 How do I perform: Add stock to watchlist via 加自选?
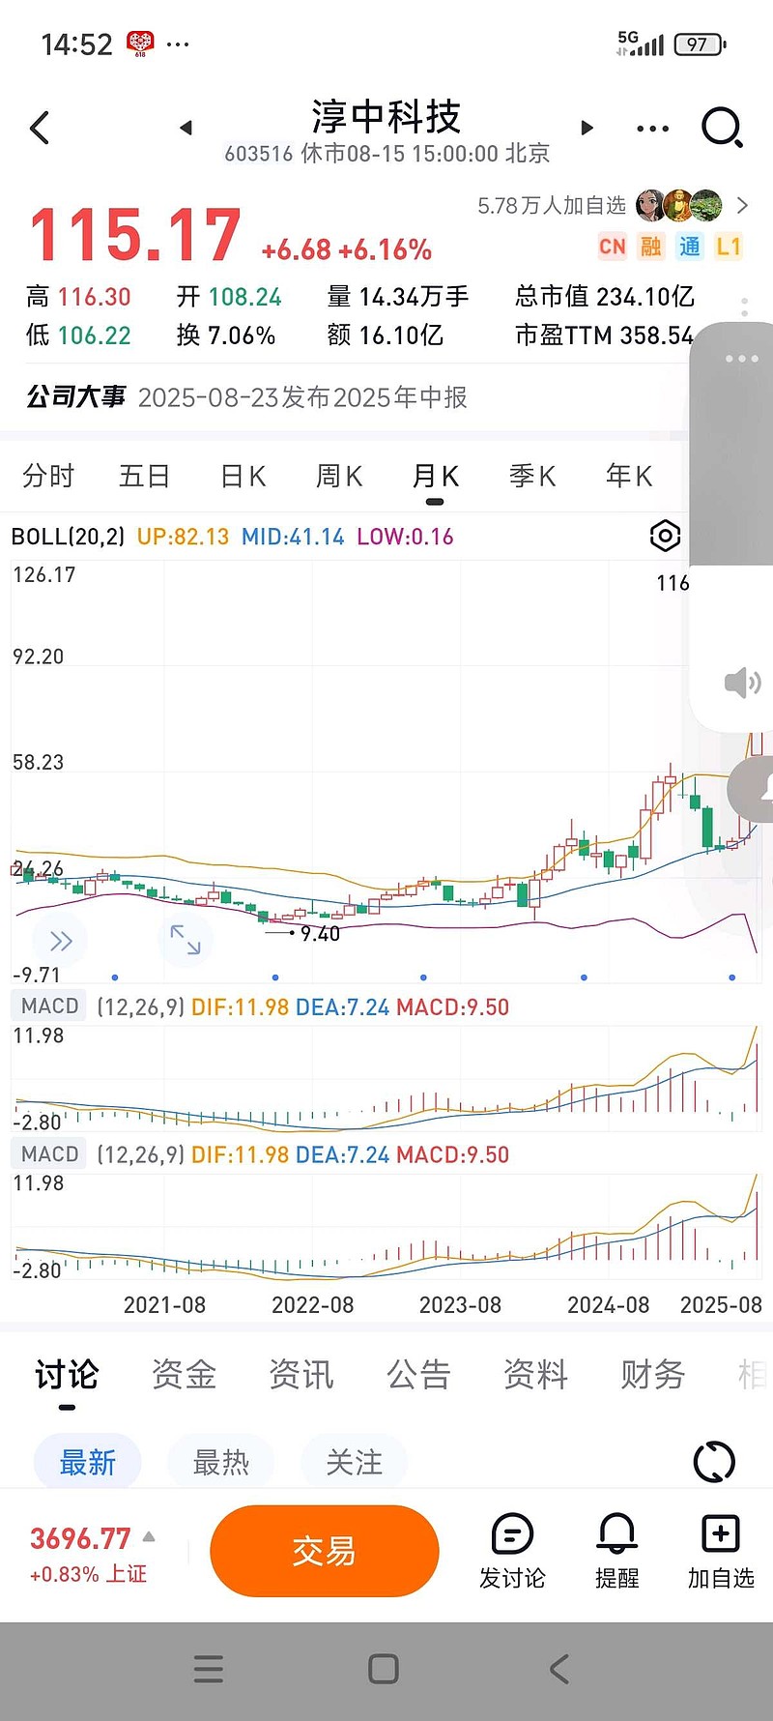(x=721, y=1551)
